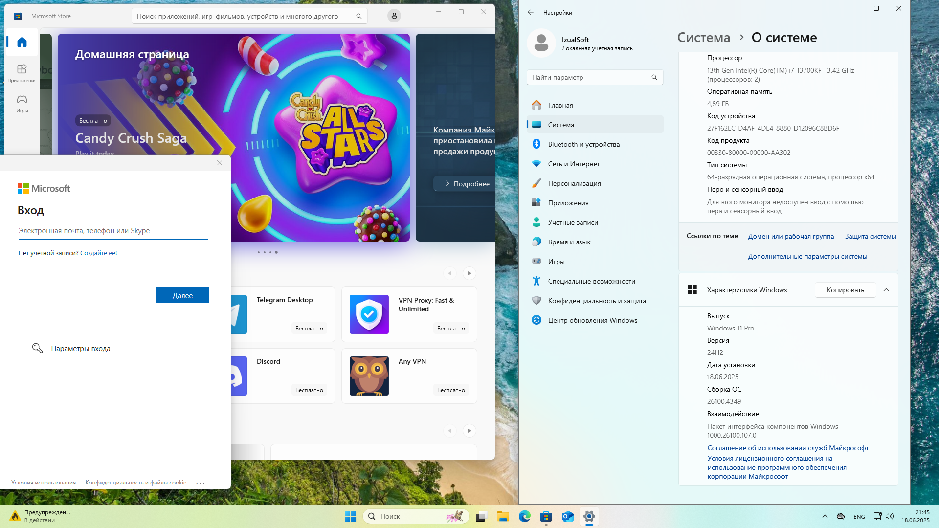The image size is (939, 528).
Task: Click previous arrow above Telegram row
Action: click(450, 273)
